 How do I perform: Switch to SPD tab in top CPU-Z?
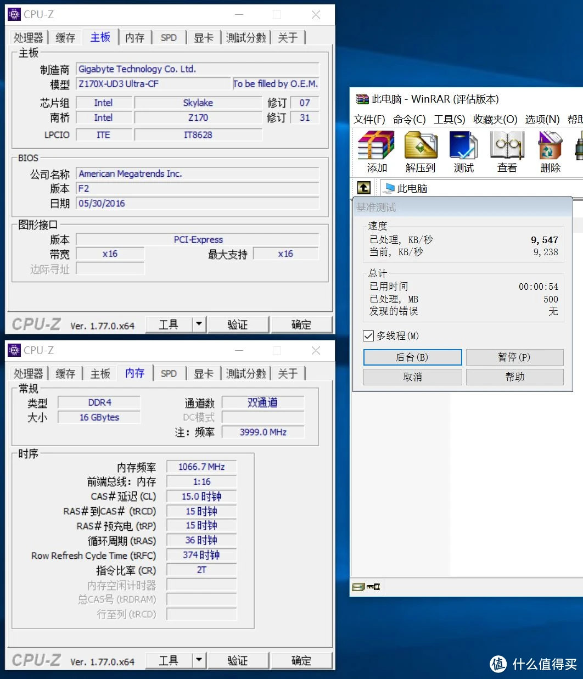[169, 38]
